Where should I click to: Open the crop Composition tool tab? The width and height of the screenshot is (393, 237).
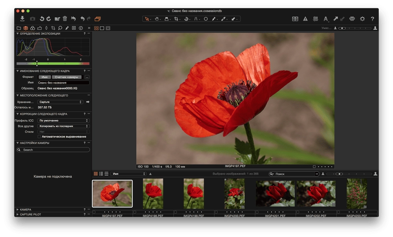[x=53, y=28]
